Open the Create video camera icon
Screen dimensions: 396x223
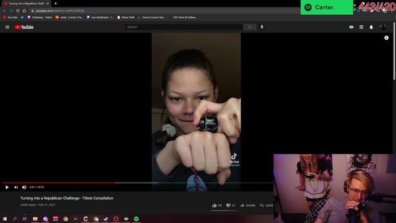(x=351, y=27)
